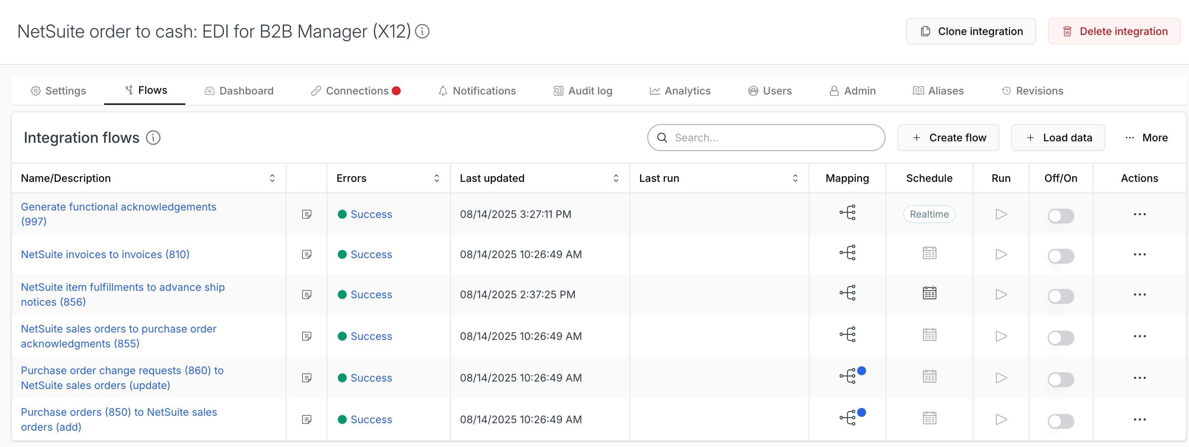The height and width of the screenshot is (447, 1189).
Task: Open info icon beside integration title
Action: coord(422,31)
